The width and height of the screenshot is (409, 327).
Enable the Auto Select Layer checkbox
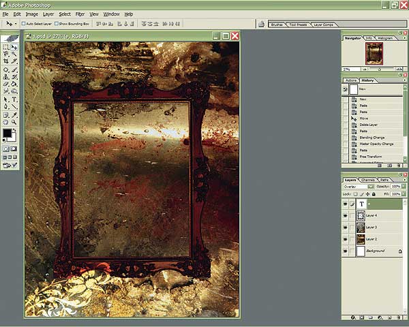coord(24,23)
